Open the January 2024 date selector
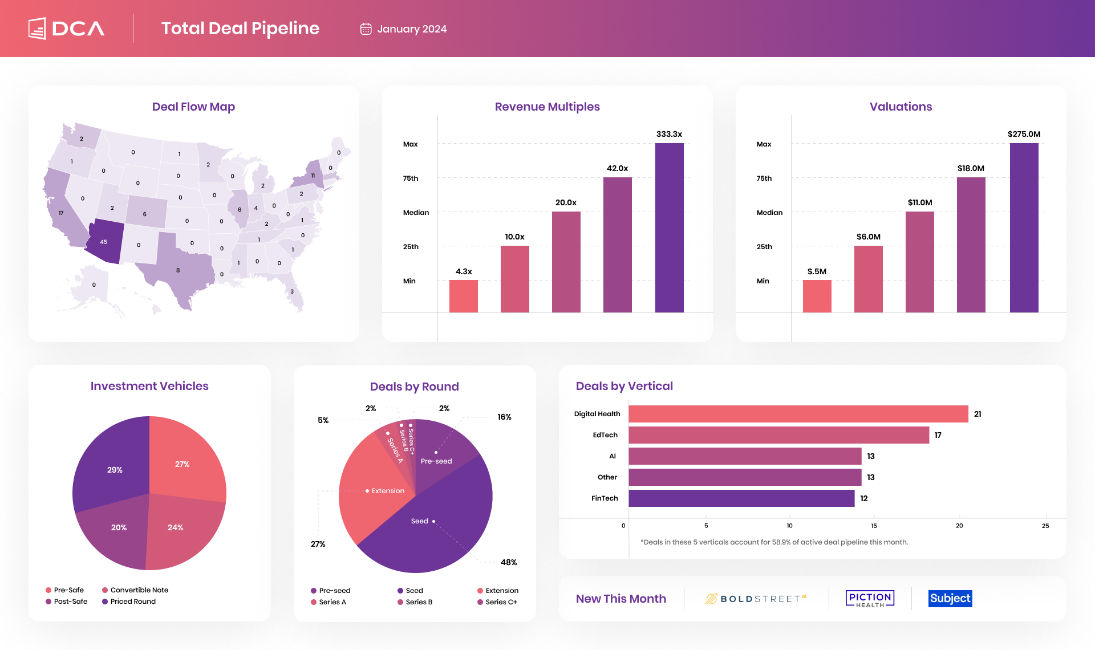This screenshot has height=650, width=1095. [412, 28]
